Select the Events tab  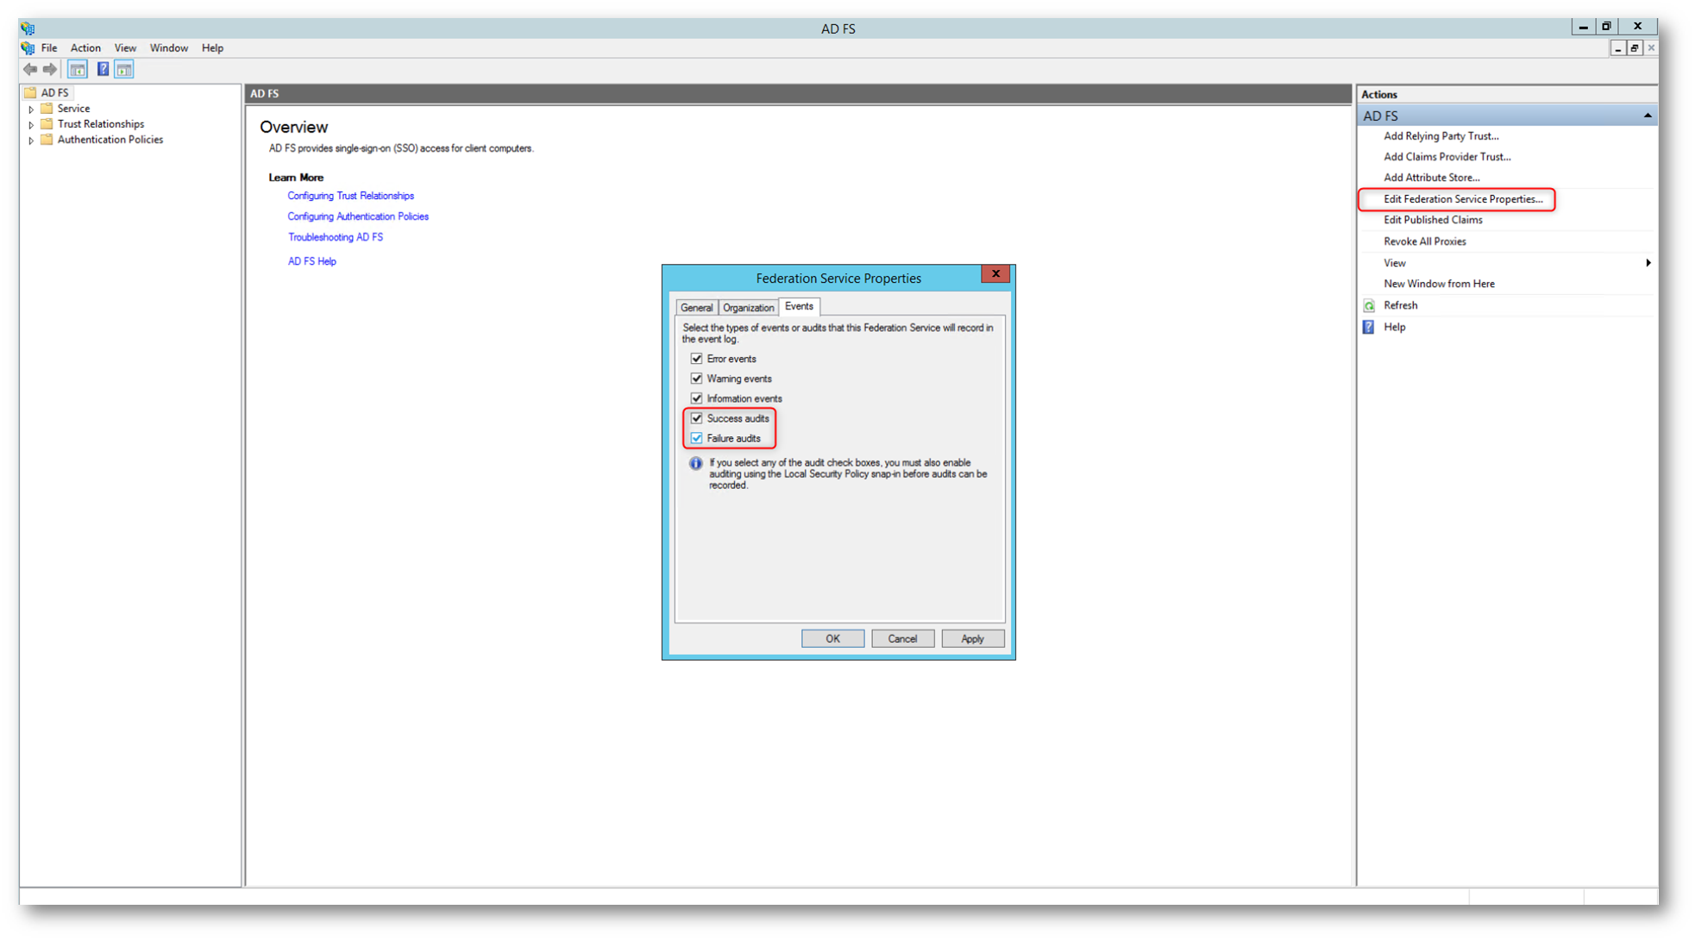[x=799, y=306]
